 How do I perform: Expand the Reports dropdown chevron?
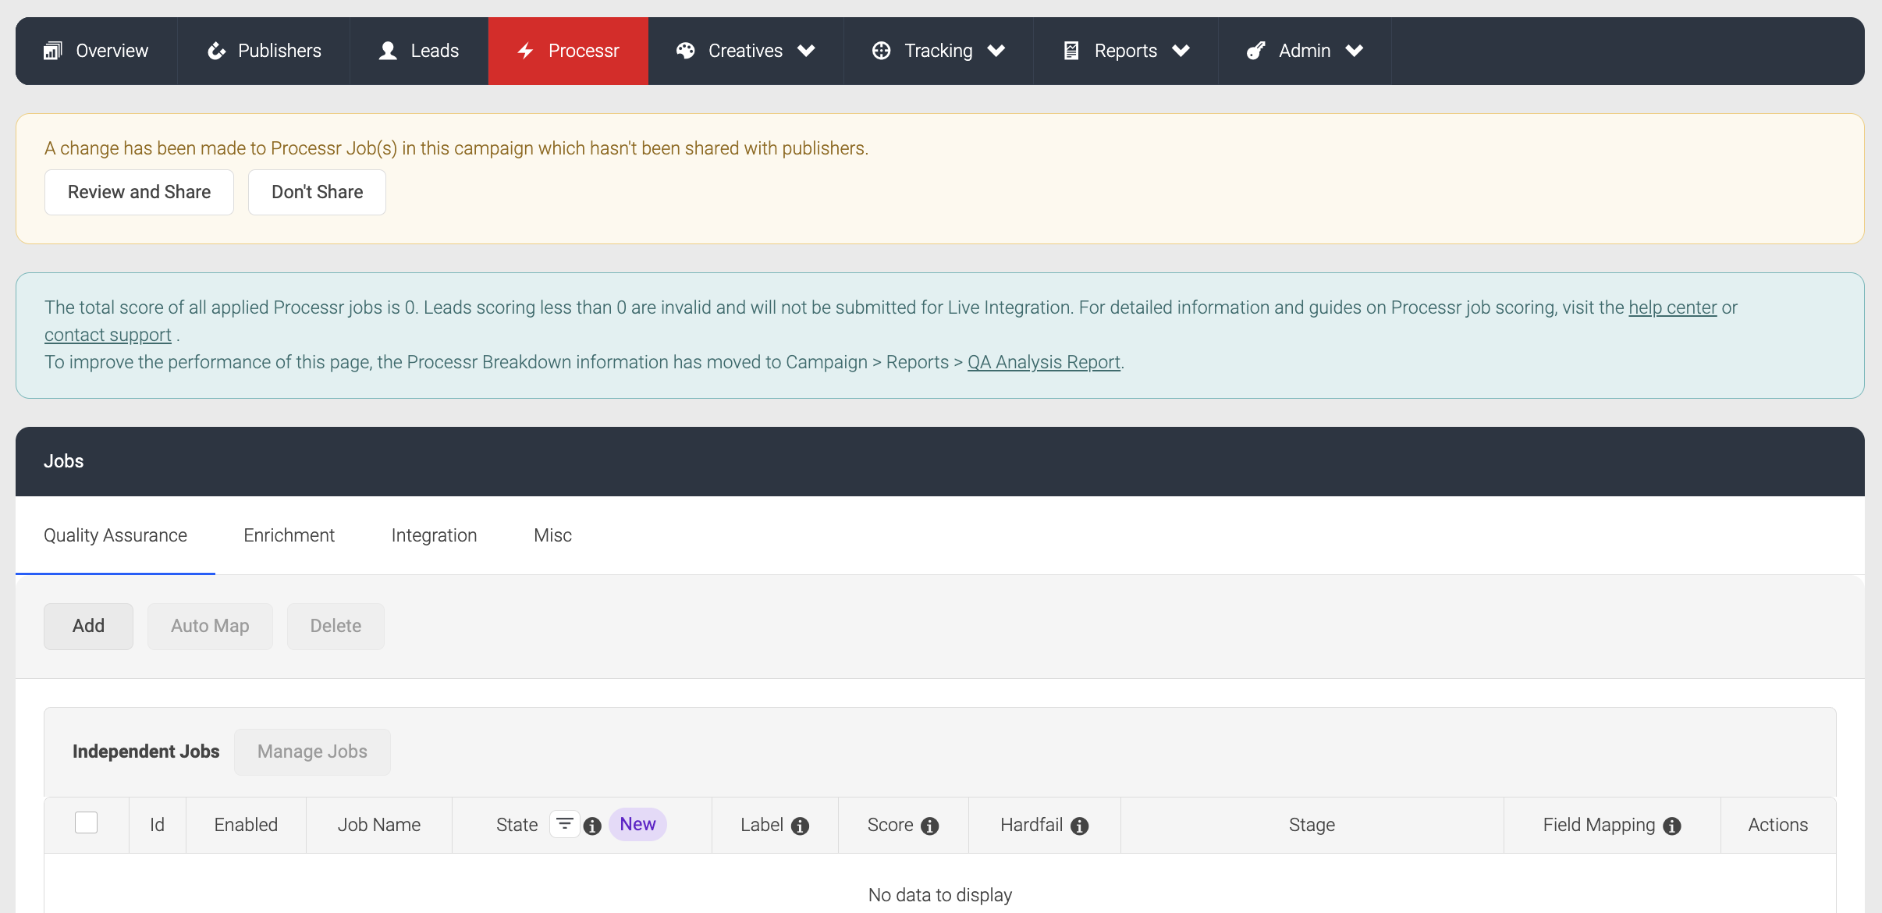(x=1181, y=51)
